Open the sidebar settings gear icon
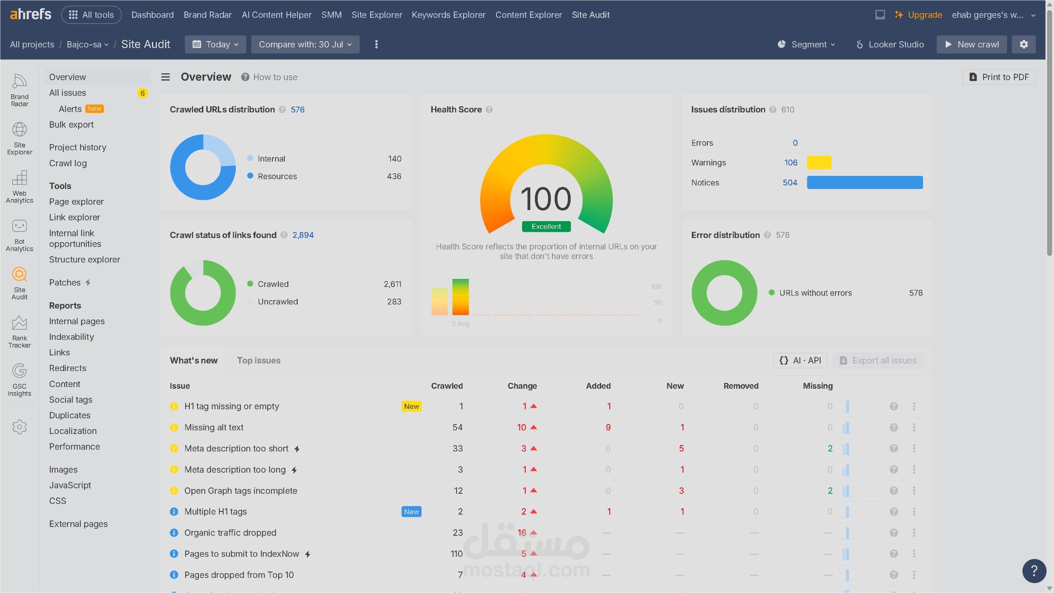The height and width of the screenshot is (593, 1054). coord(19,427)
